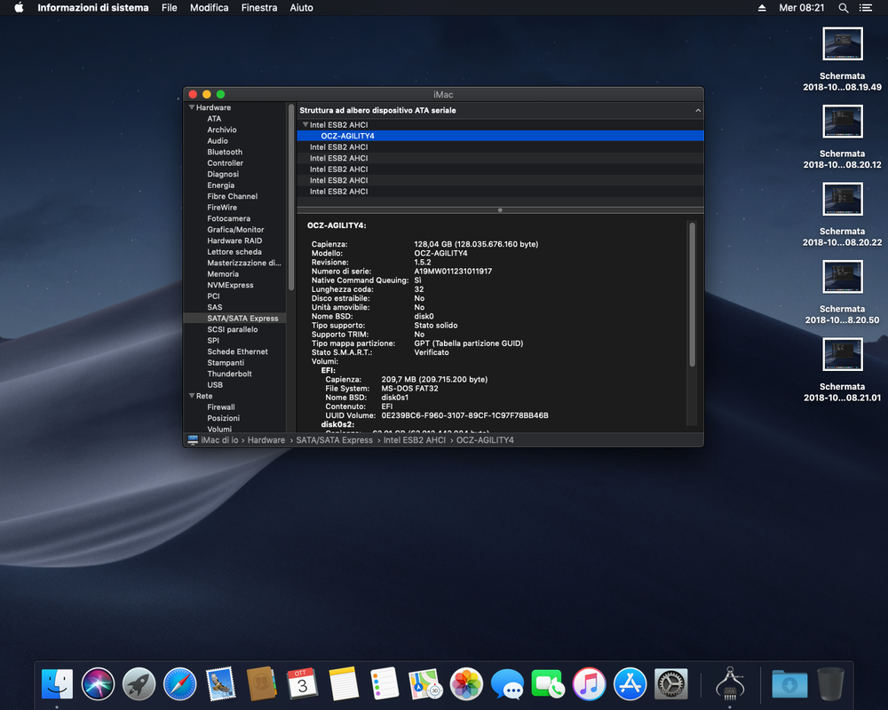The image size is (888, 710).
Task: Open the Mail stamp icon in Dock
Action: point(220,684)
